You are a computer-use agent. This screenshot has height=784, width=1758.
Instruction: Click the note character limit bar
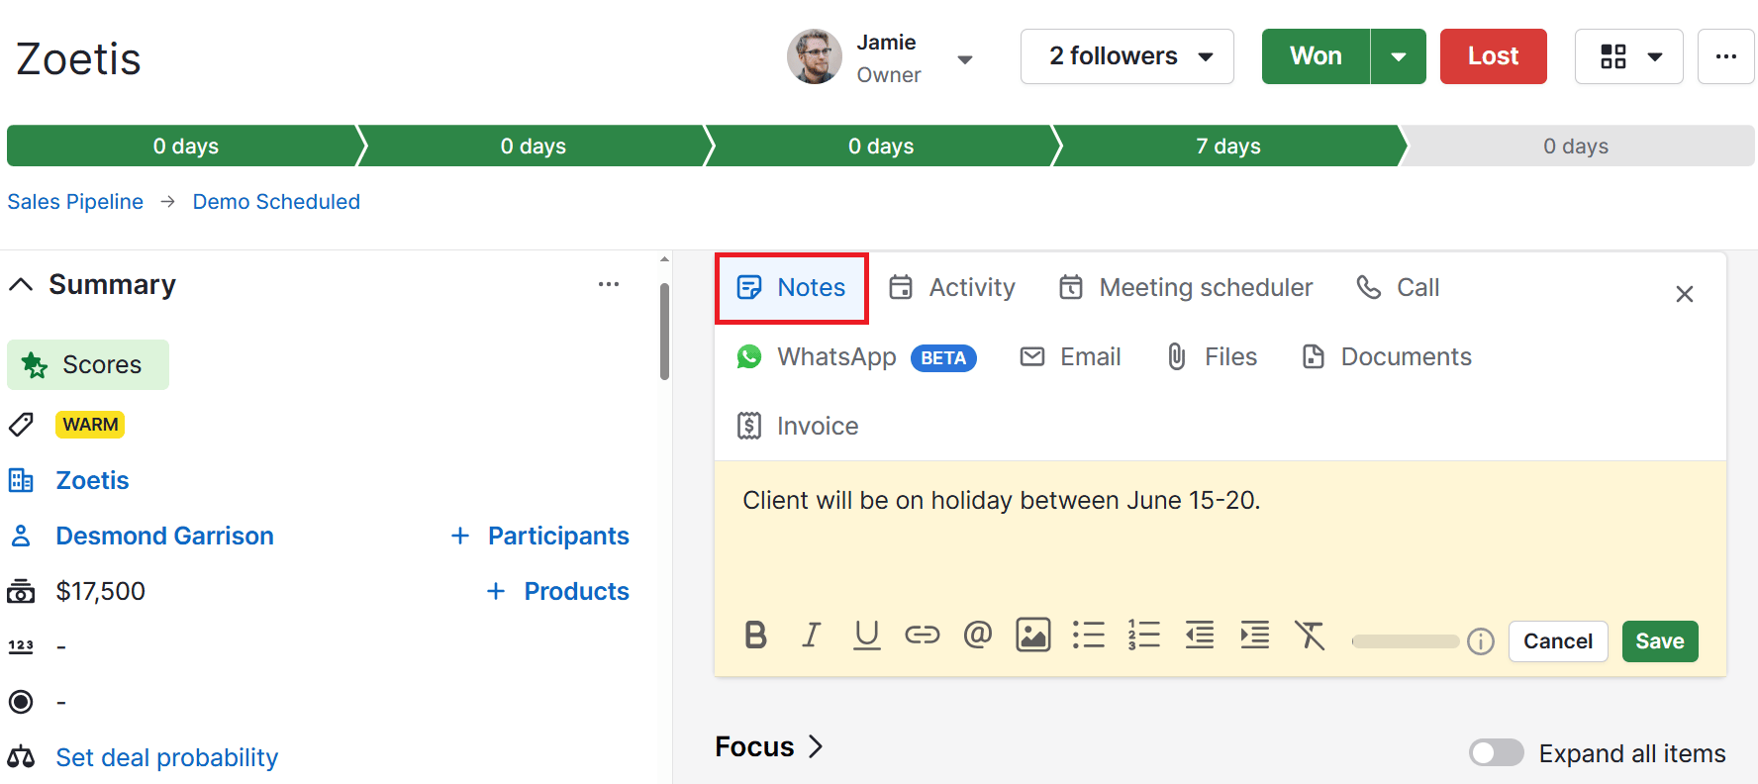(x=1406, y=641)
